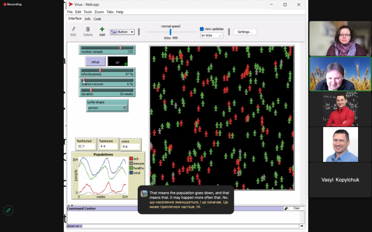The image size is (372, 232).
Task: Open the Settings... button
Action: [x=245, y=32]
